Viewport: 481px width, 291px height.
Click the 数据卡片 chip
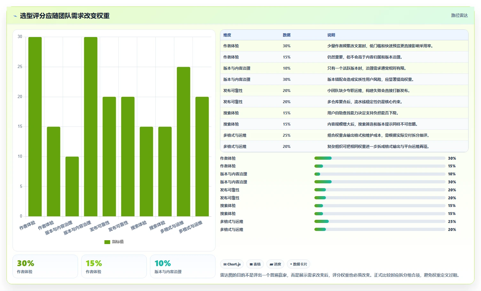coord(298,264)
